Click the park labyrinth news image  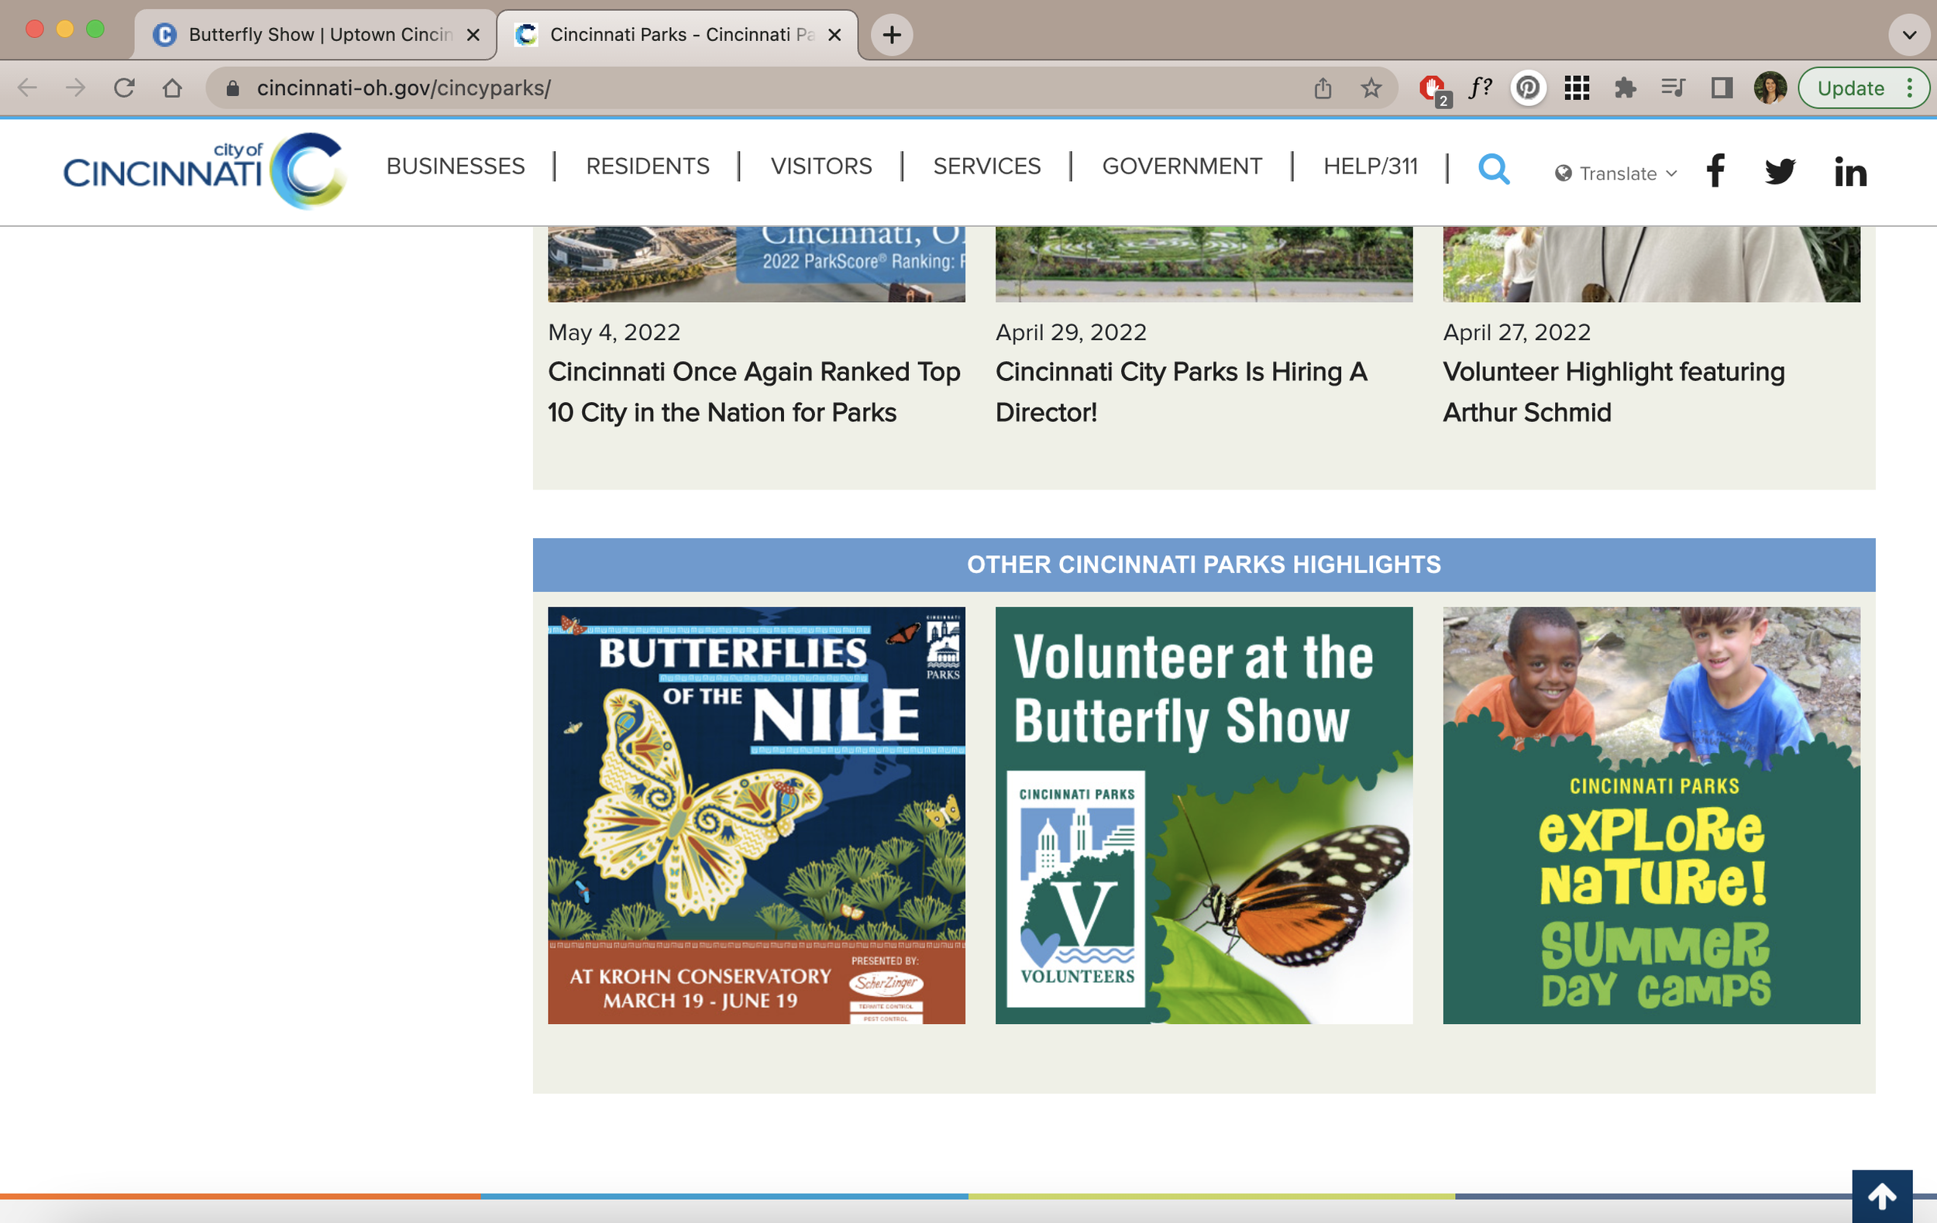(x=1203, y=265)
